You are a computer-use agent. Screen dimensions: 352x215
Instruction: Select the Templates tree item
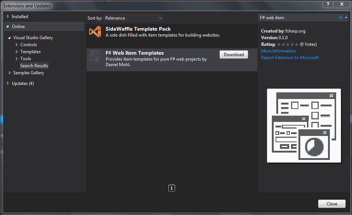click(30, 52)
